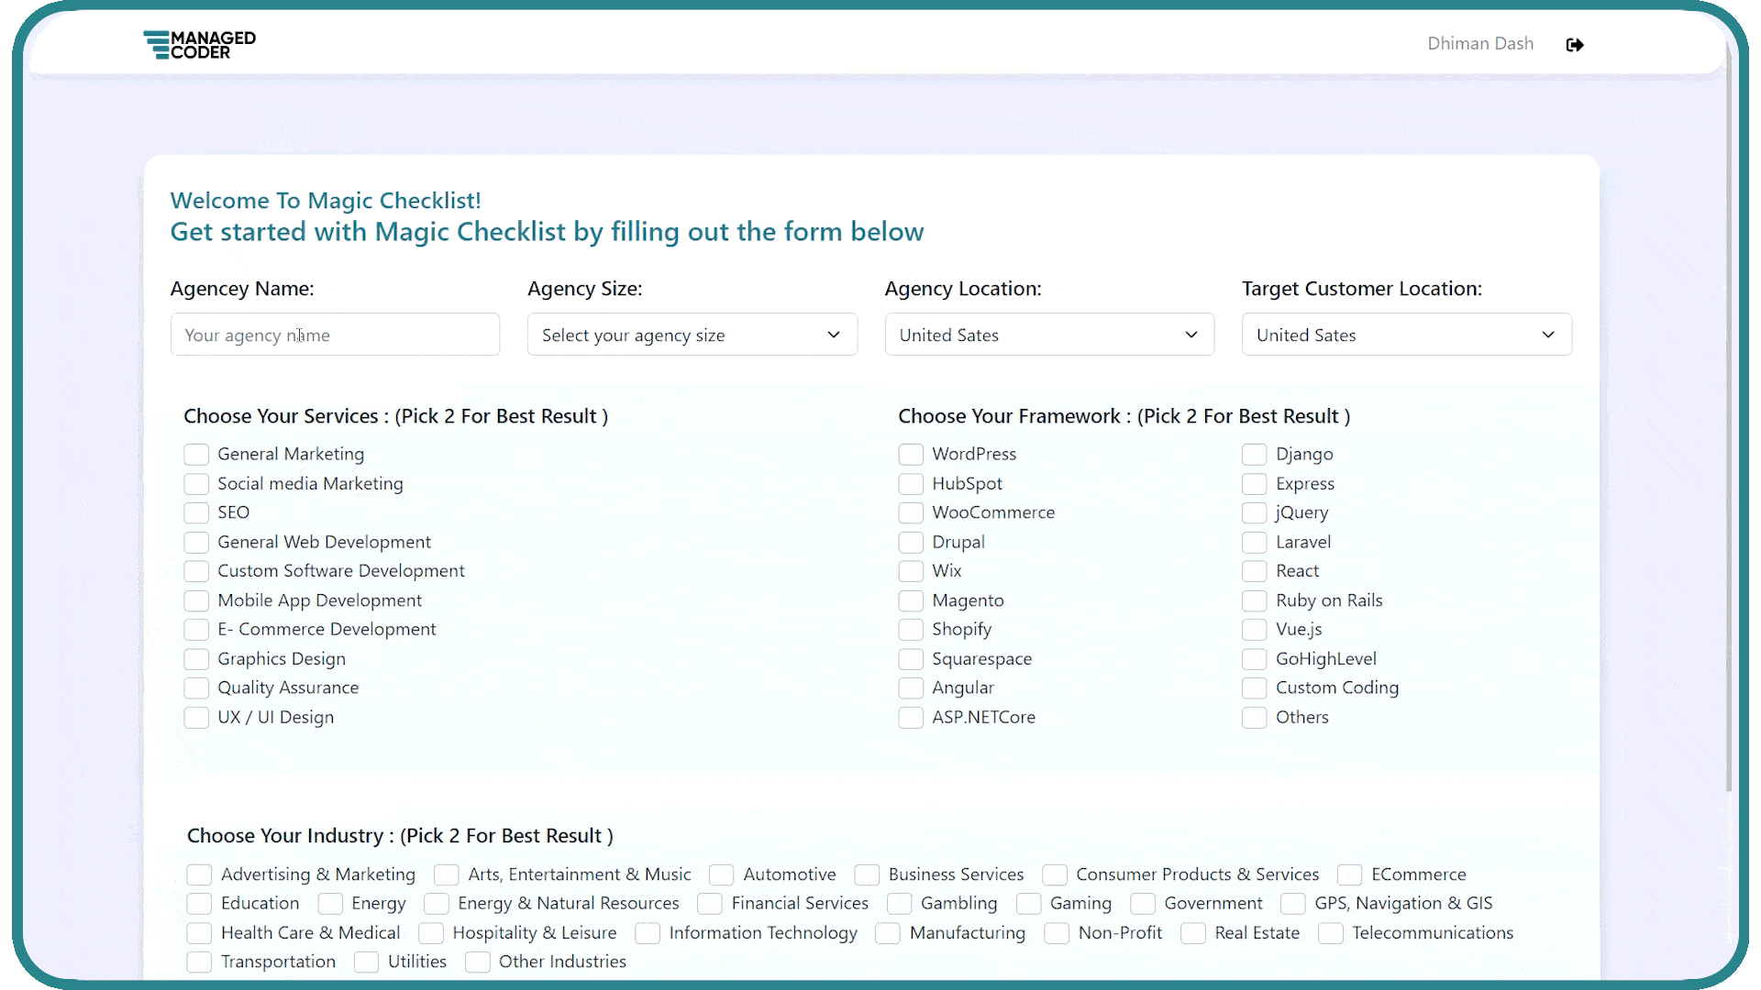Select the Telecommunications checkbox
Viewport: 1761px width, 990px height.
coord(1331,933)
